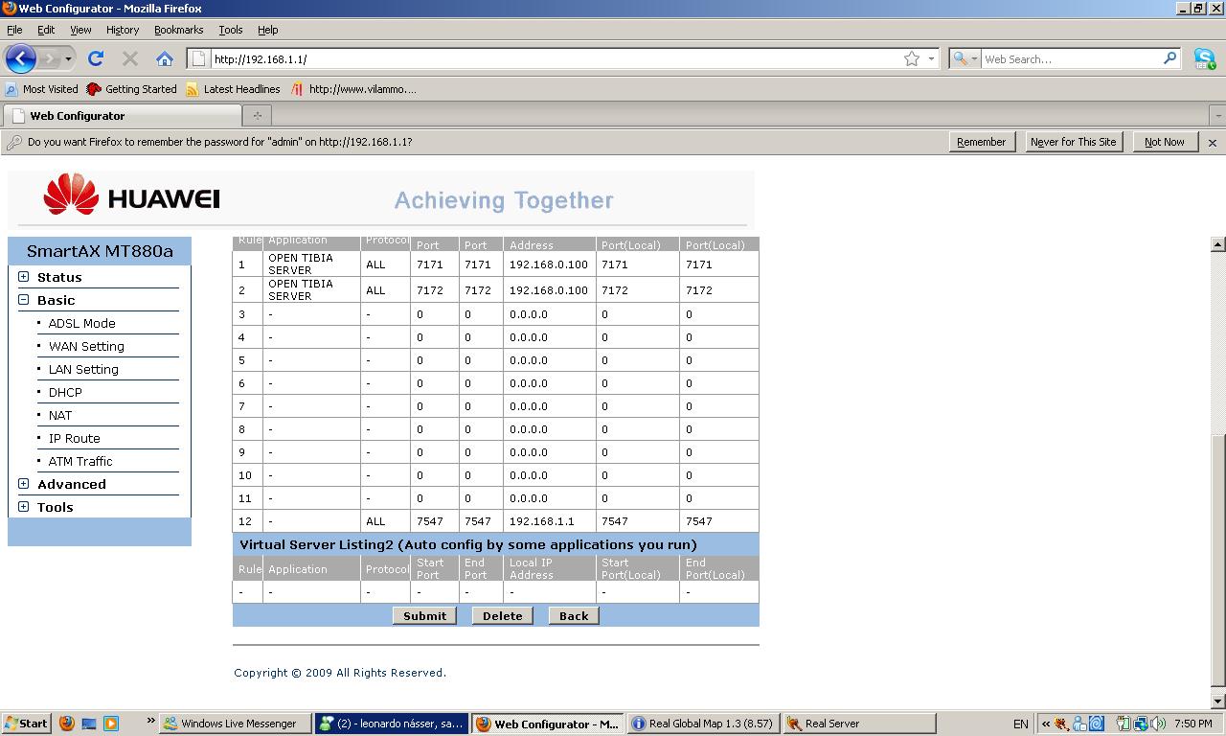
Task: Open the tab list dropdown
Action: click(1217, 115)
